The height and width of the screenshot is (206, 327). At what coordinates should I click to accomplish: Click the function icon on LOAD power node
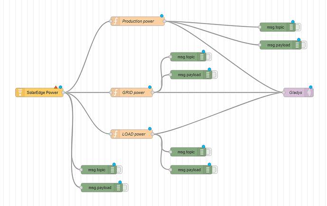point(115,134)
